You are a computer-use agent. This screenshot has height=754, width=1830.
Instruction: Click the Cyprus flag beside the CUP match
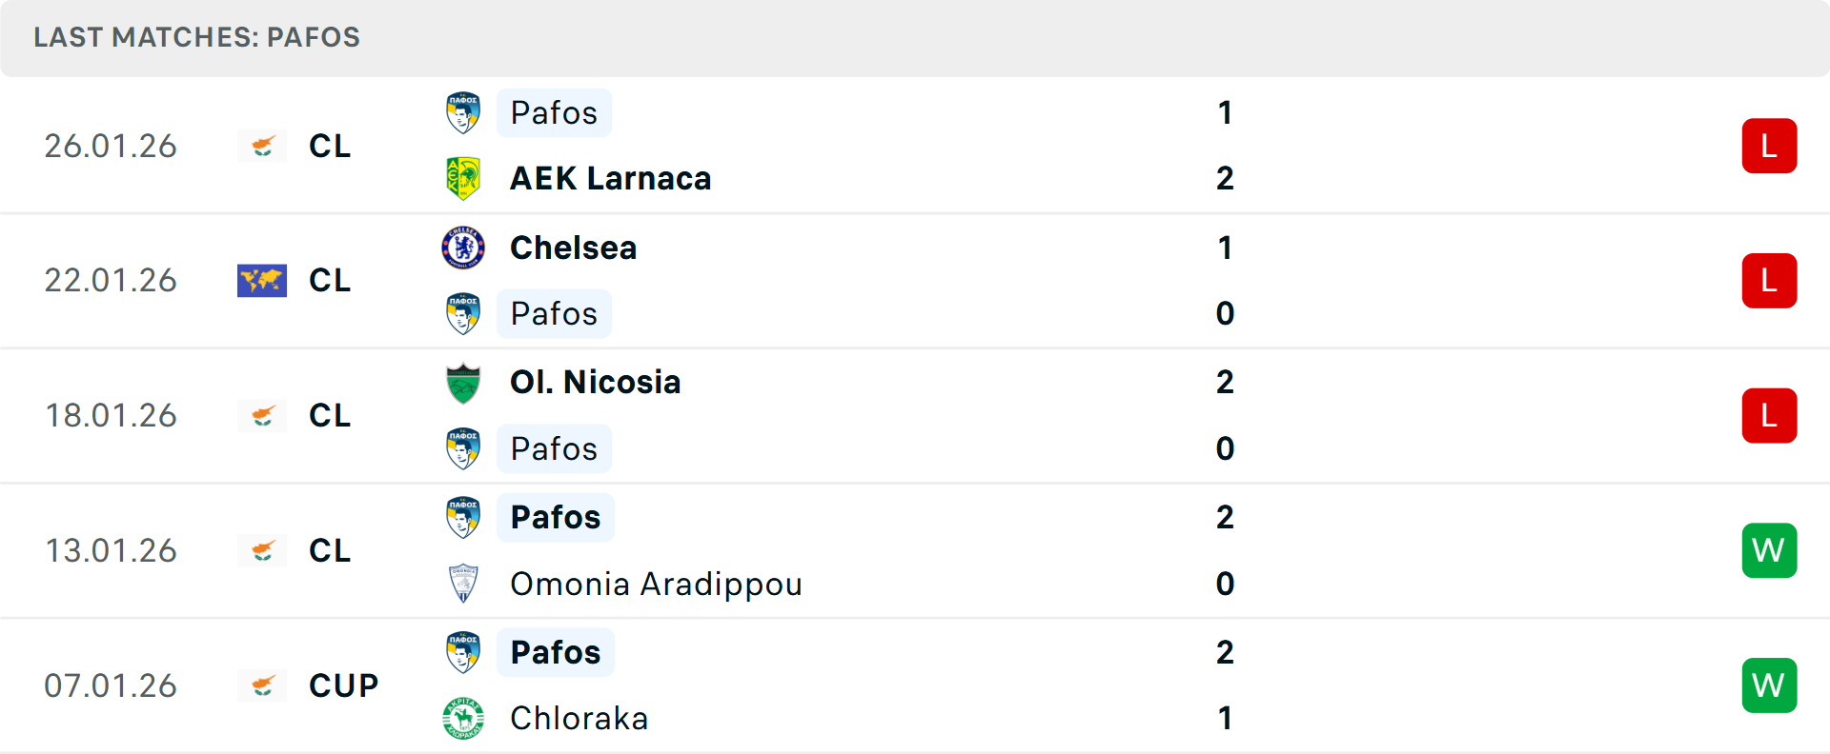[262, 685]
